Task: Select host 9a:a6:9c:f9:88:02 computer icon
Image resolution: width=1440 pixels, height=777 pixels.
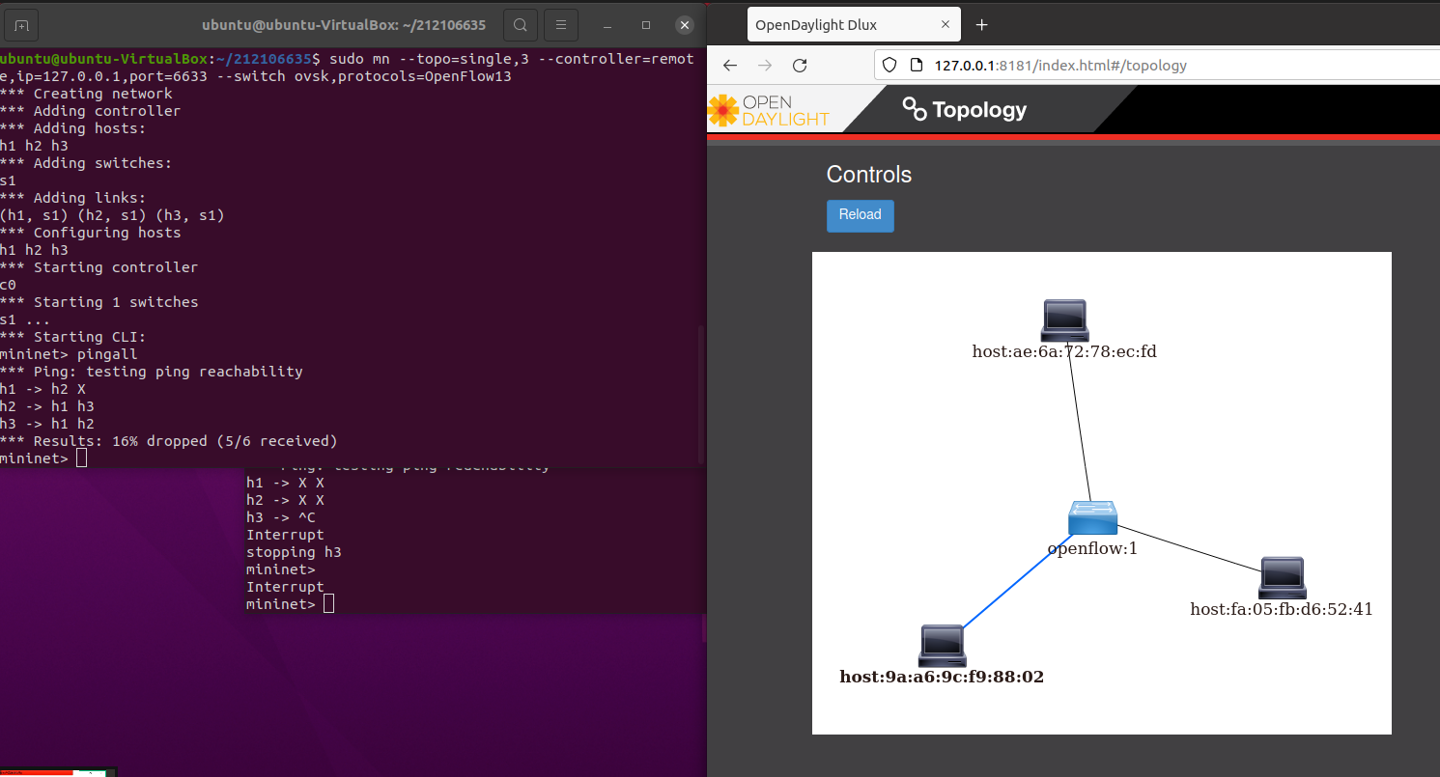Action: click(x=942, y=646)
